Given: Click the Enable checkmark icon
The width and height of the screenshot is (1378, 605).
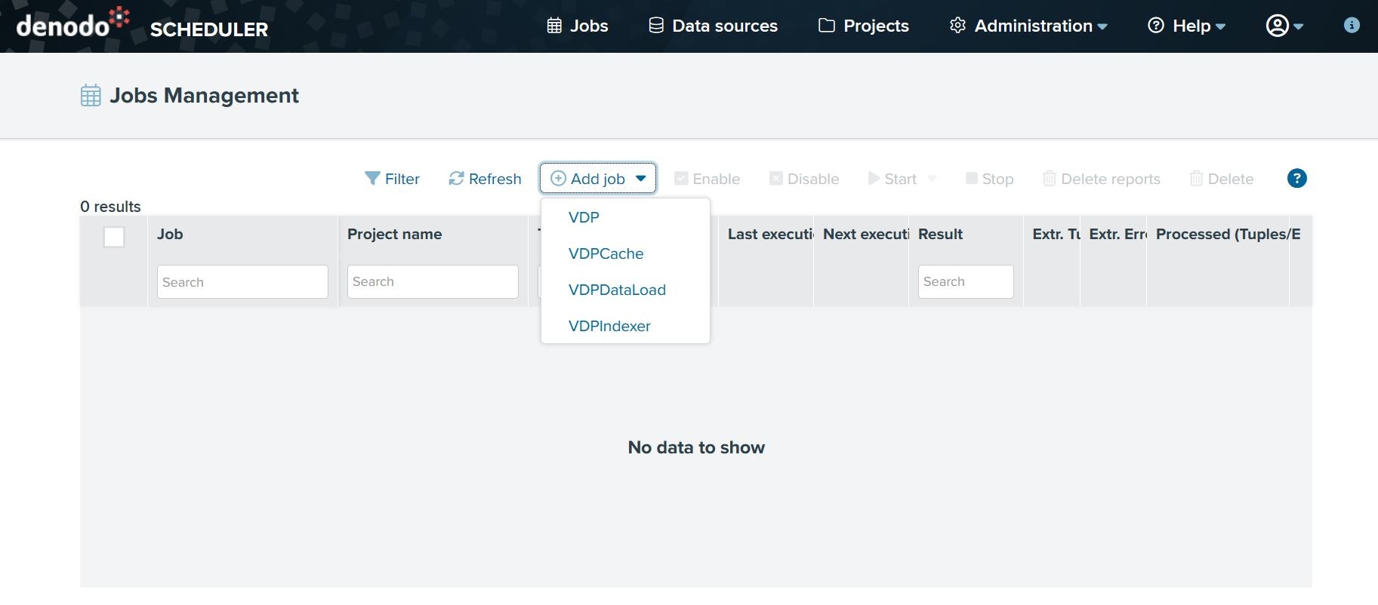Looking at the screenshot, I should point(681,178).
